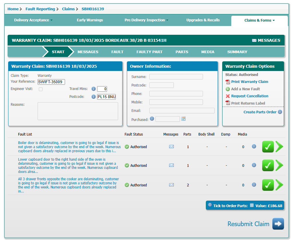Click the owner Email input field
Image resolution: width=296 pixels, height=241 pixels.
point(182,111)
